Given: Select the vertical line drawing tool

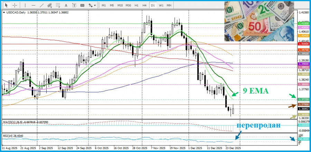Looking at the screenshot, I should pos(25,5).
